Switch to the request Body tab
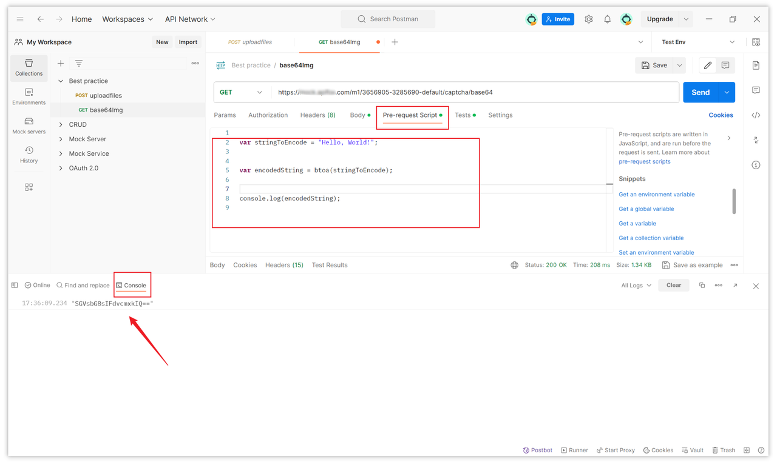 pos(359,115)
